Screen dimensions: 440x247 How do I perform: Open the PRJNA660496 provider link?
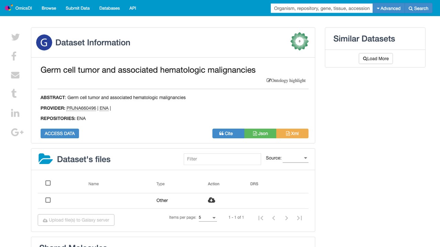(81, 108)
